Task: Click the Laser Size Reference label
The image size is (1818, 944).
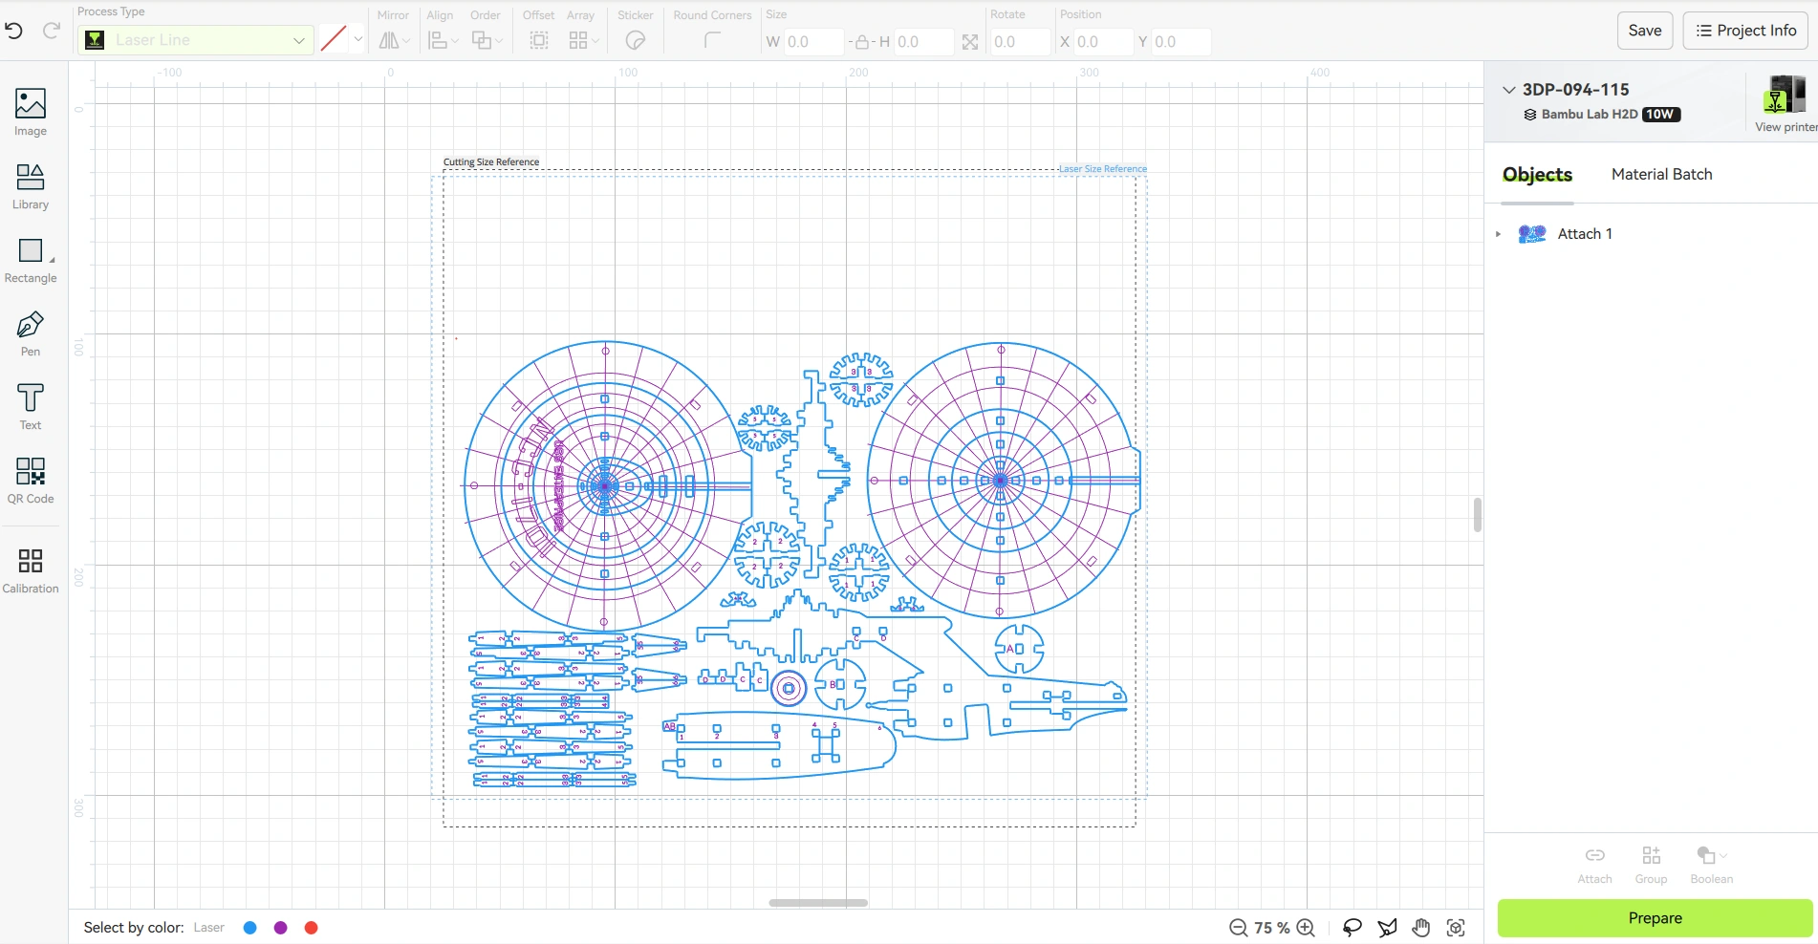Action: [x=1102, y=169]
